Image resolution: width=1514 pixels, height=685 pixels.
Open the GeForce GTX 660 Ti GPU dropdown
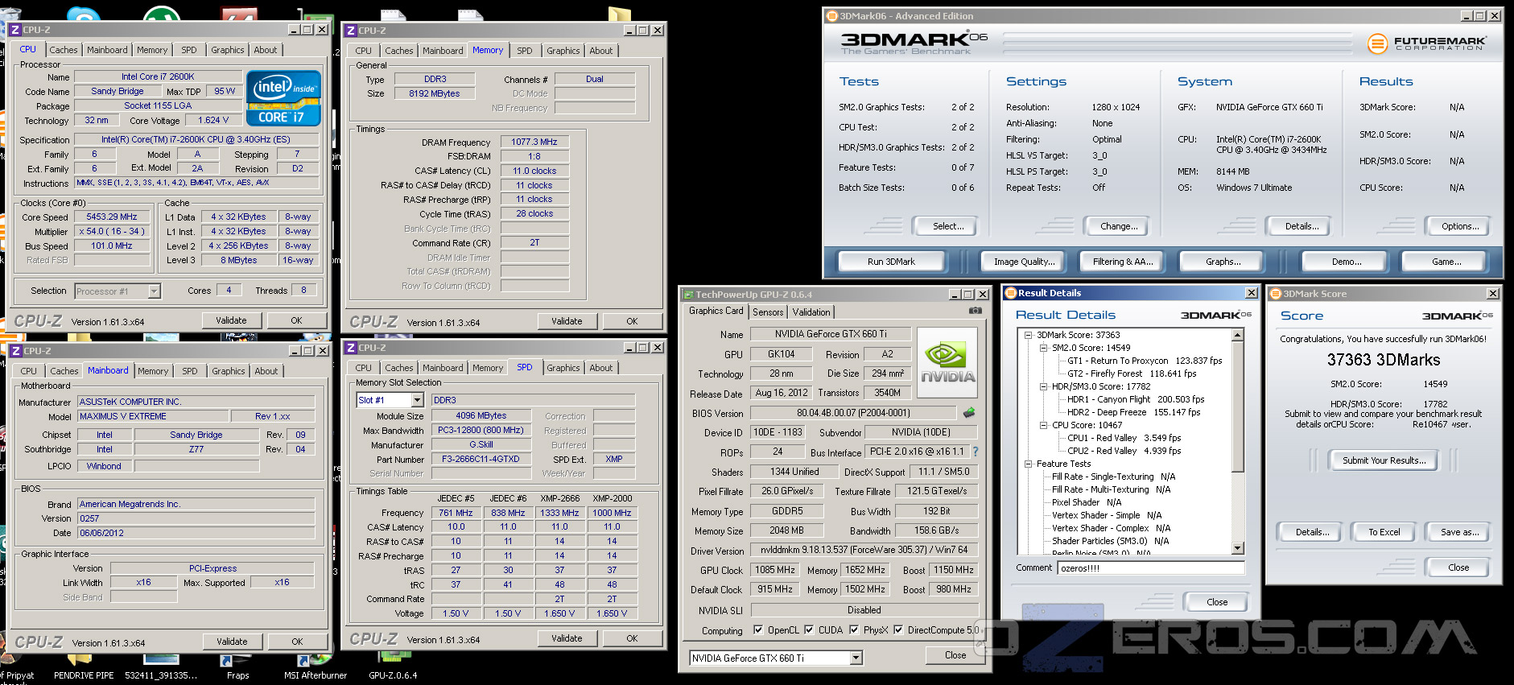[856, 658]
